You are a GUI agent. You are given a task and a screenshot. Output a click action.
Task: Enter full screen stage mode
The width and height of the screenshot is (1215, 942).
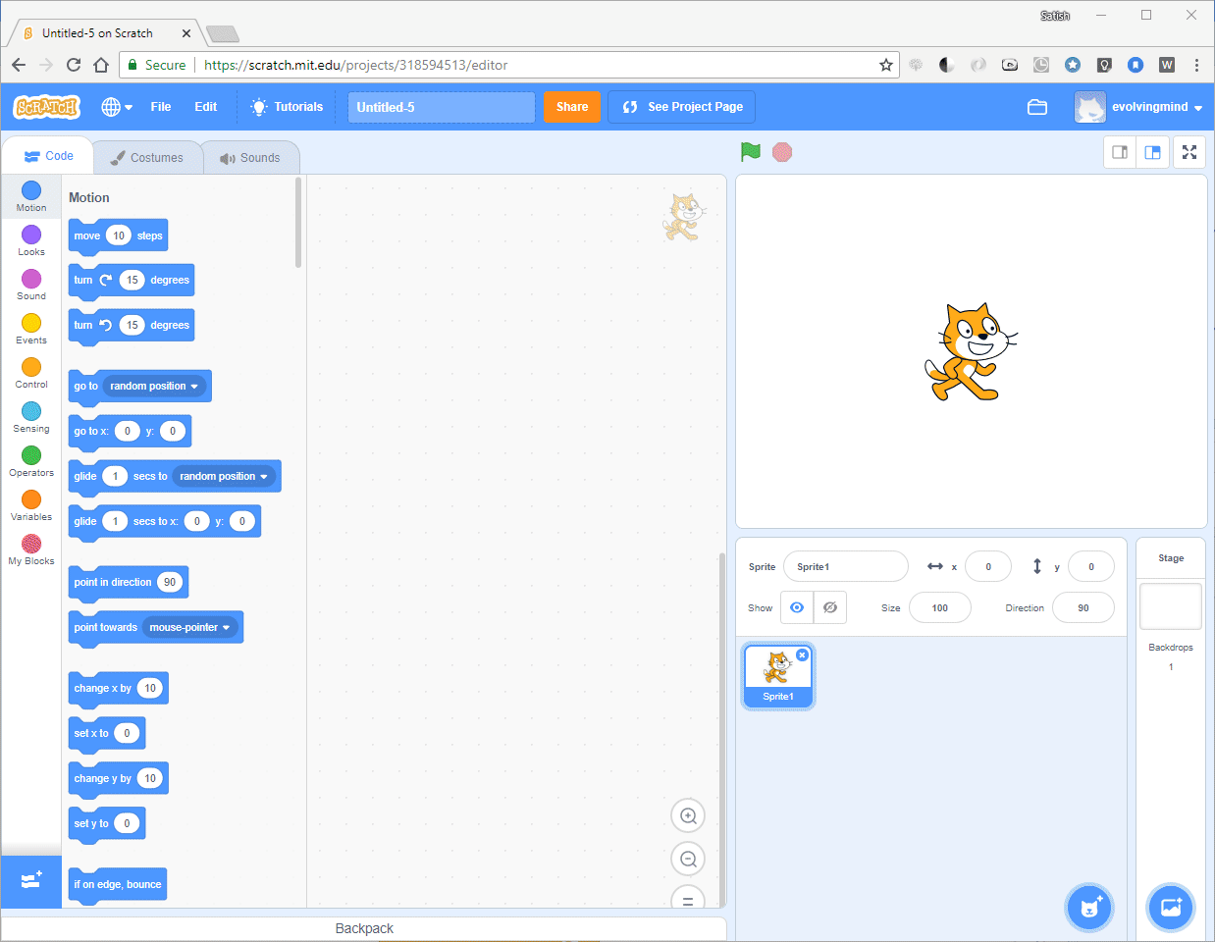1189,152
